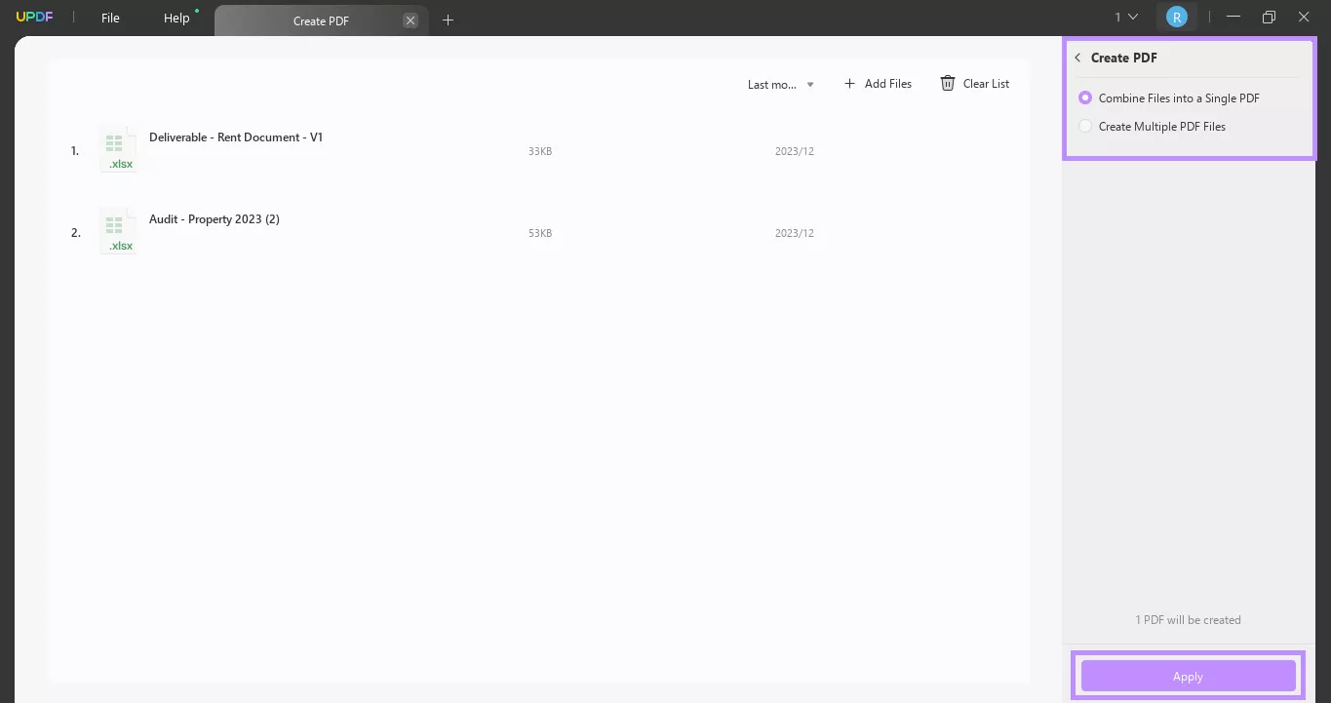Click Clear List to empty the queue
The image size is (1331, 703).
pyautogui.click(x=985, y=83)
